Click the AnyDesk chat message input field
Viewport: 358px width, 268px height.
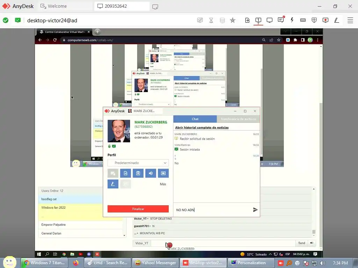(213, 210)
